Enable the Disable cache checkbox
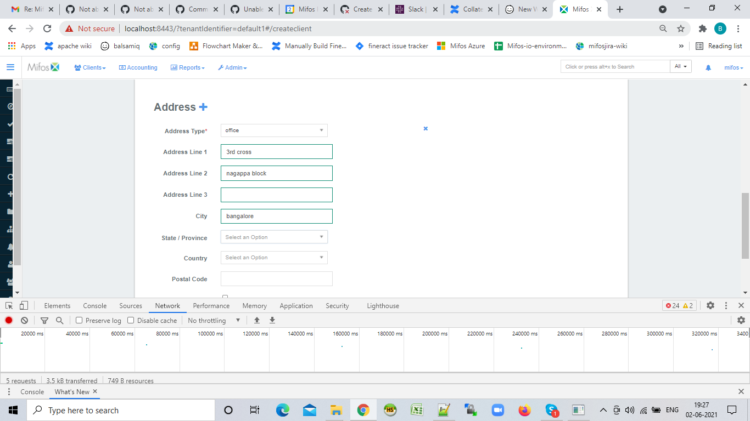This screenshot has height=421, width=750. pos(131,320)
